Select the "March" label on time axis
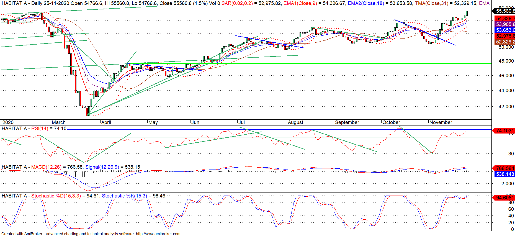The height and width of the screenshot is (236, 515). point(59,122)
